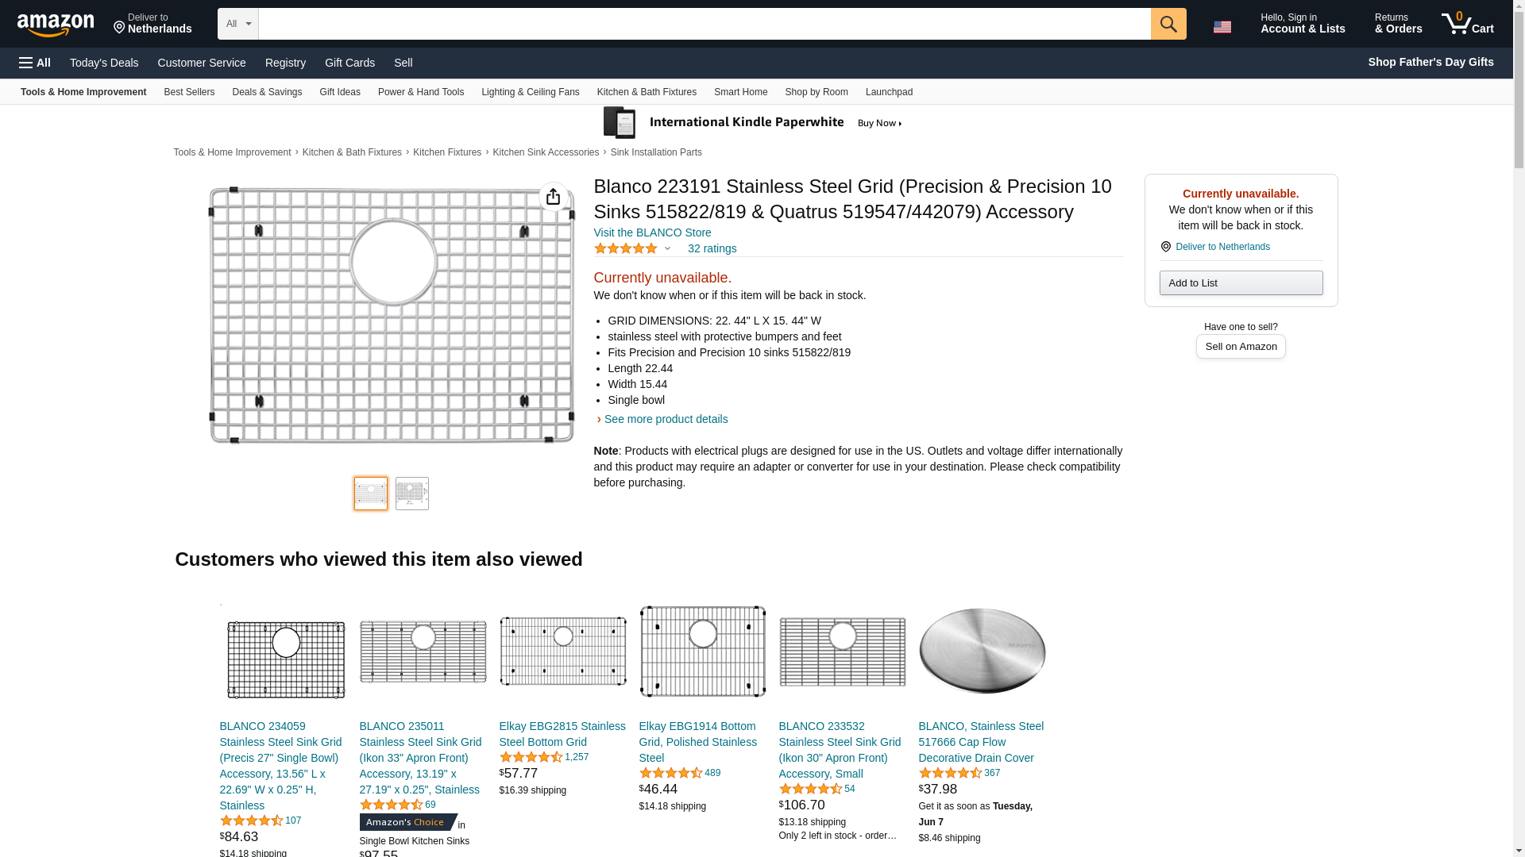
Task: Select Best Sellers in subnav
Action: coord(189,92)
